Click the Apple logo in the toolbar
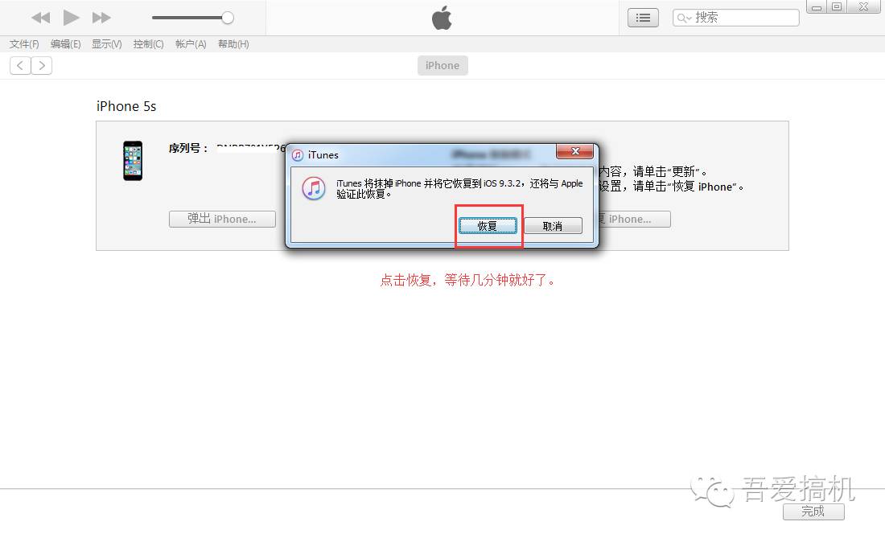885x534 pixels. click(442, 17)
